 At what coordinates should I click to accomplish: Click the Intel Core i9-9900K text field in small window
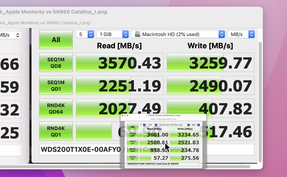tap(163, 164)
